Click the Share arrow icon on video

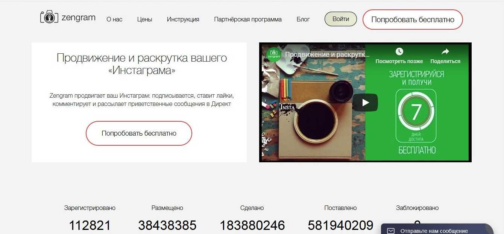pos(445,51)
